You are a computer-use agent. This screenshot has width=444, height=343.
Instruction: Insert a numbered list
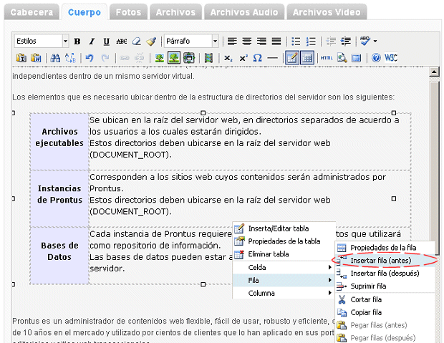point(311,42)
